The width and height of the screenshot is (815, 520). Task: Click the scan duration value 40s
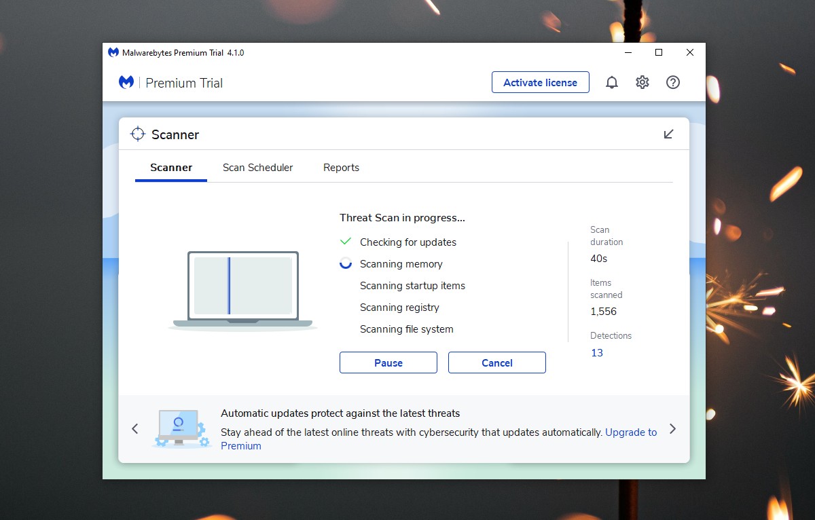tap(599, 259)
